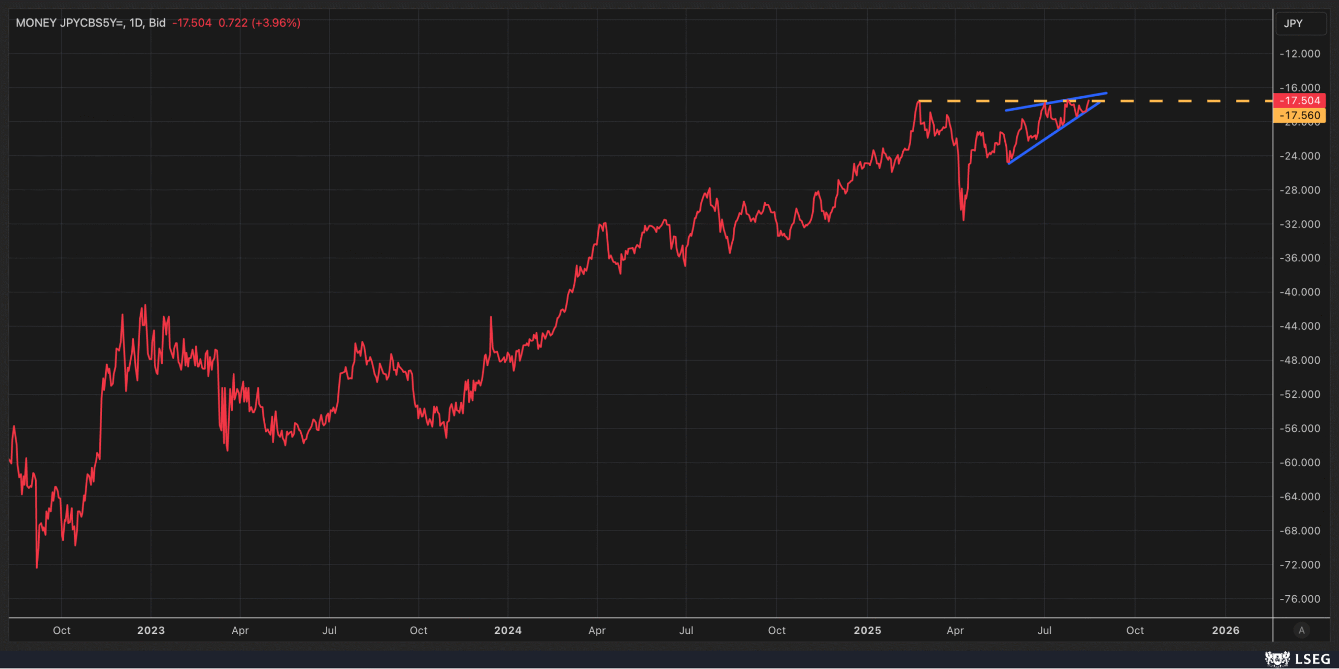Click the -76.000 price axis label
The image size is (1339, 669).
(x=1300, y=599)
